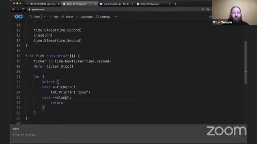Viewport: 257px width, 144px height.
Task: Run the Go program
Action: (54, 17)
